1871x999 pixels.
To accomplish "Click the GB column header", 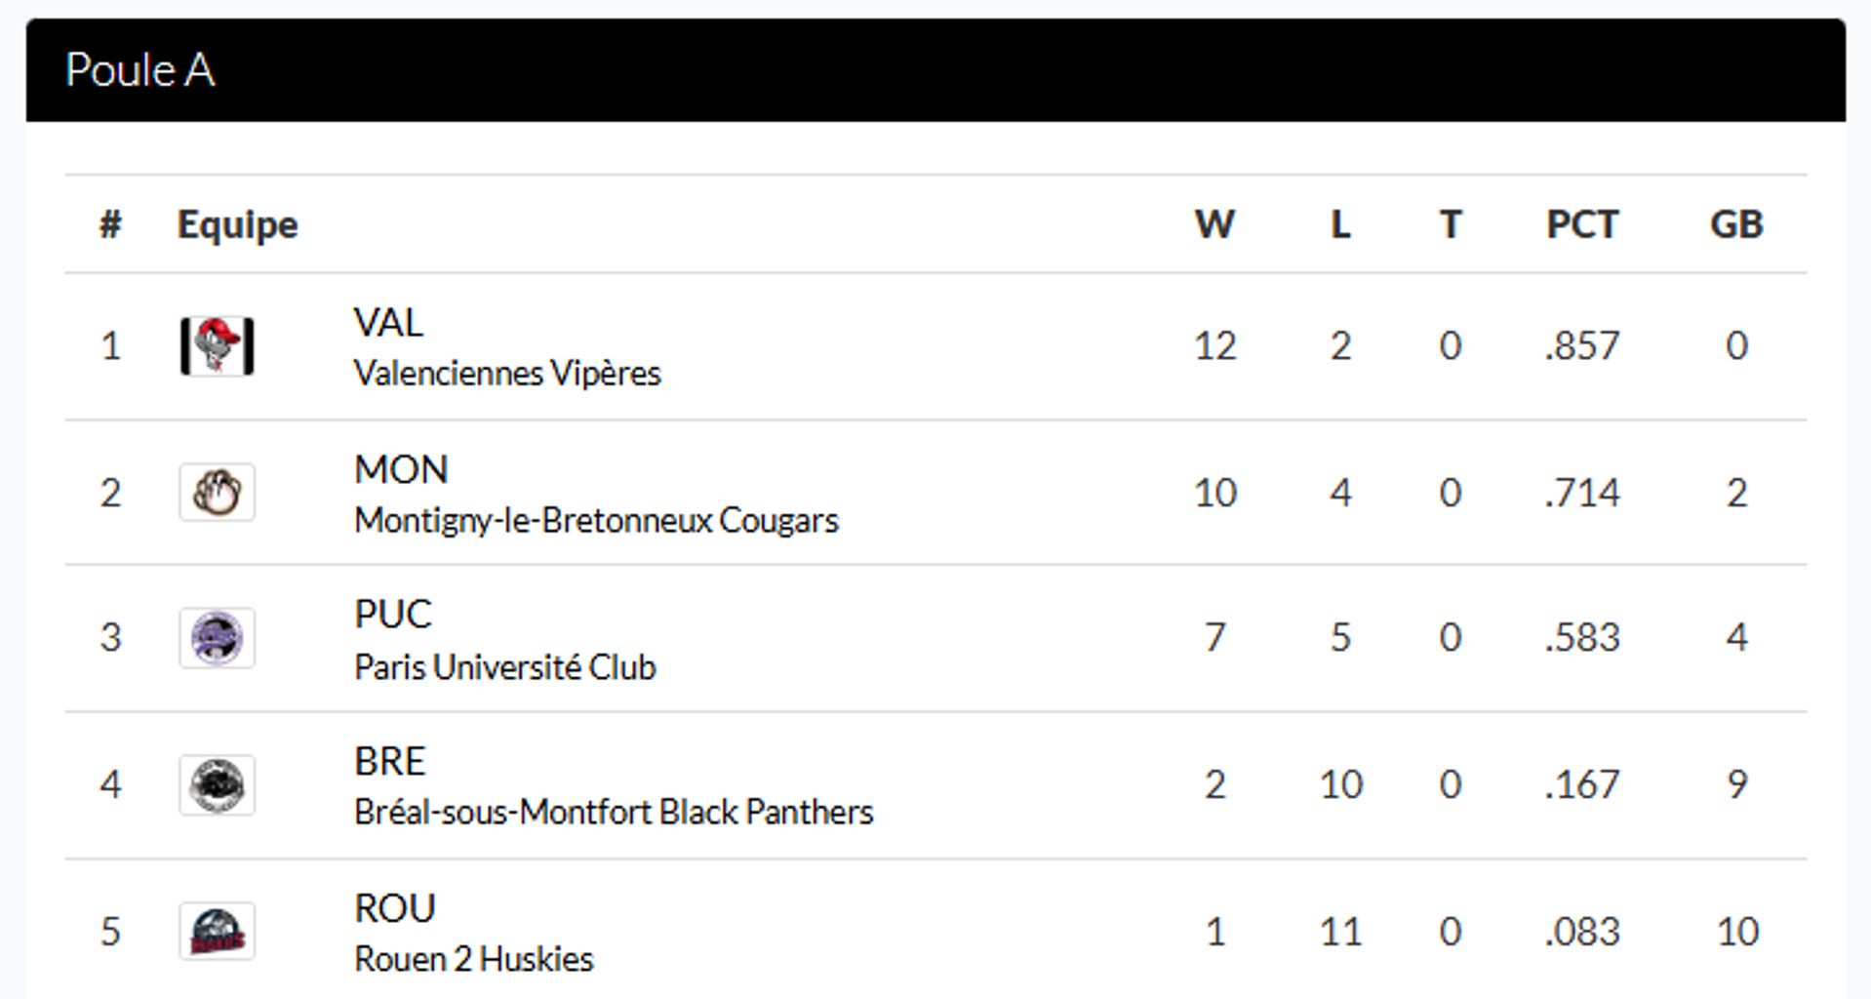I will 1736,224.
